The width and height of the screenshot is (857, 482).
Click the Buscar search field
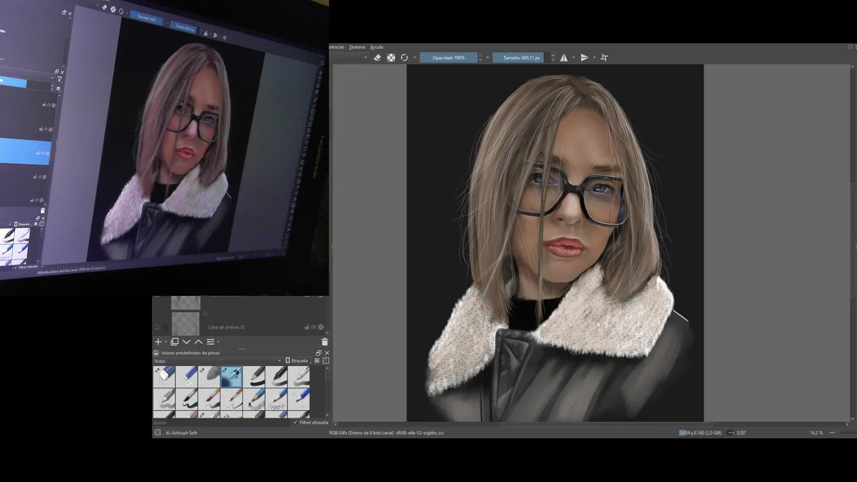tap(222, 422)
